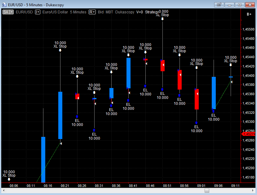Click the 08:41 time axis label
The height and width of the screenshot is (195, 257).
(133, 186)
